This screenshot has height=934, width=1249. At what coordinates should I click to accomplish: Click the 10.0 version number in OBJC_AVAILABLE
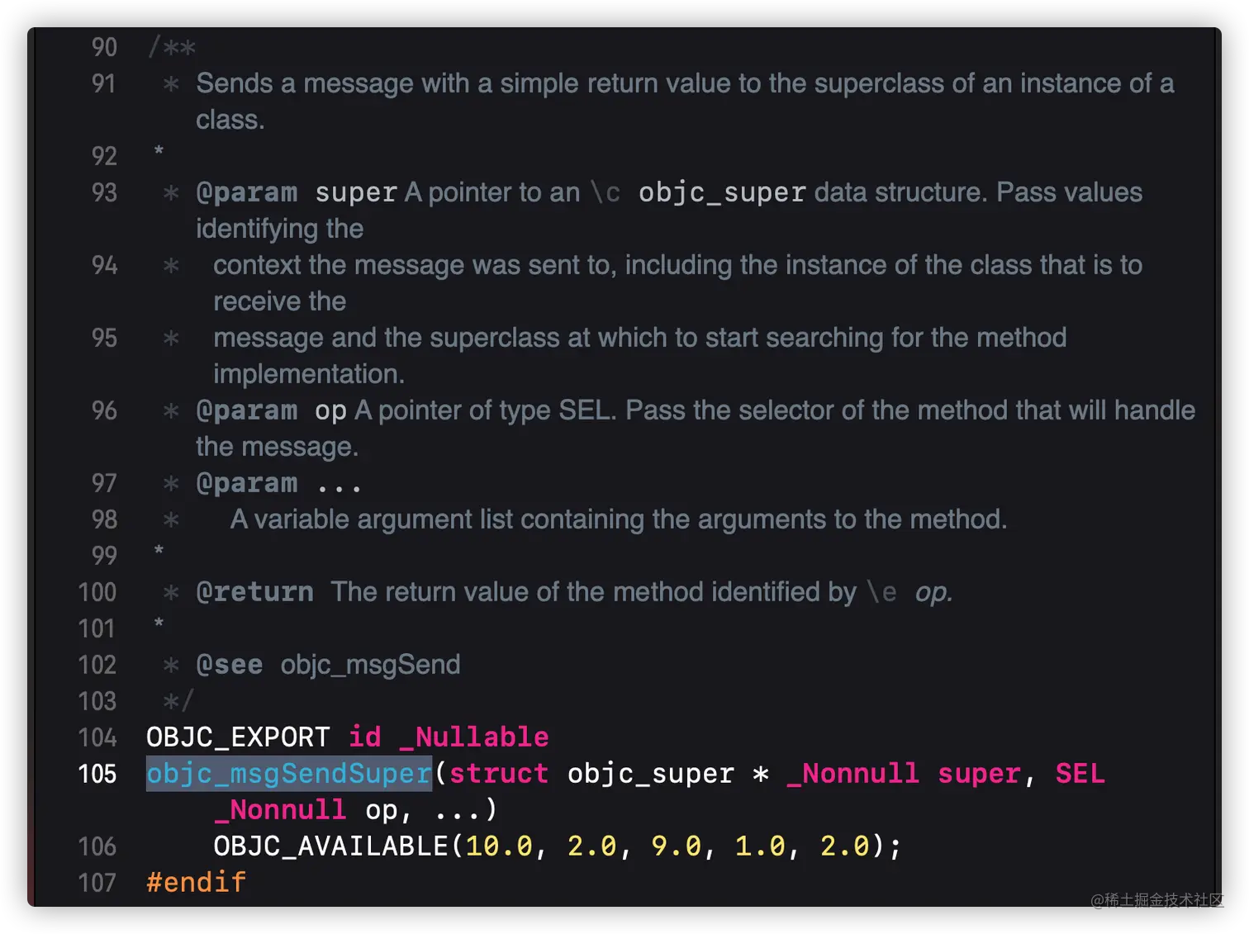coord(499,846)
